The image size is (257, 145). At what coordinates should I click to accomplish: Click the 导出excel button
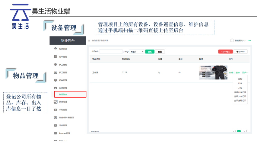(240, 52)
